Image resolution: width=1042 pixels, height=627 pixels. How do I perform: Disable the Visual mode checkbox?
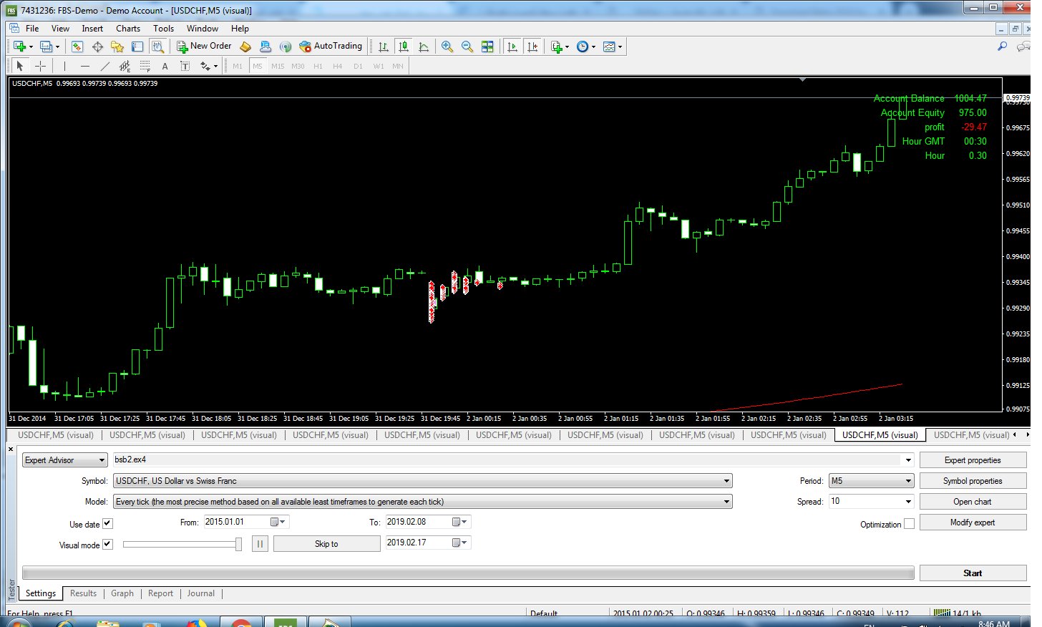[x=107, y=545]
